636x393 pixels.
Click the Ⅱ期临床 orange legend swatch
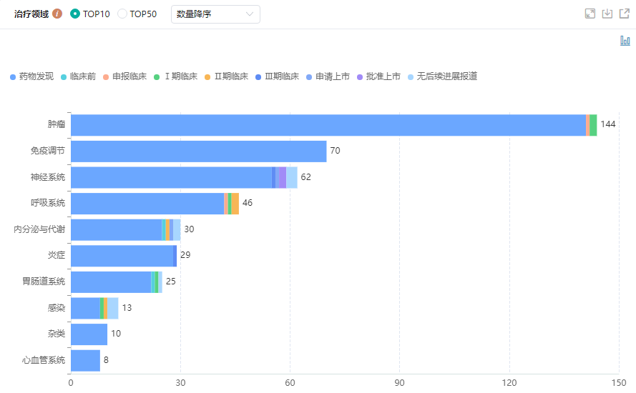[207, 76]
